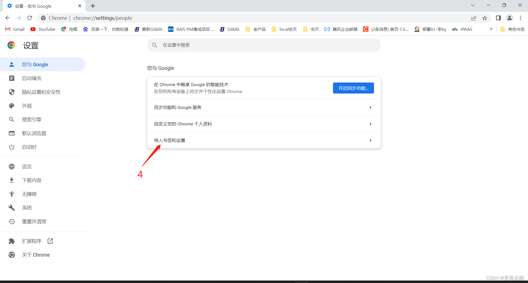Expand 自定义您的 Chrome 个人资料 row
The height and width of the screenshot is (283, 528).
point(264,124)
